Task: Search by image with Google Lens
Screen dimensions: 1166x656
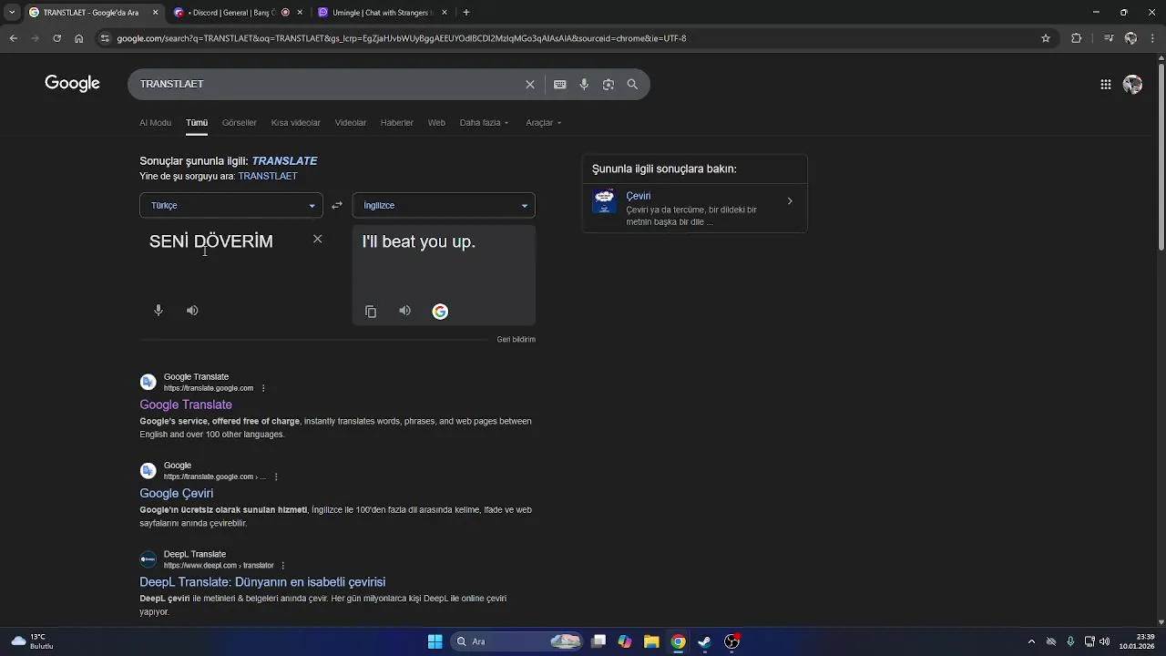Action: tap(608, 84)
